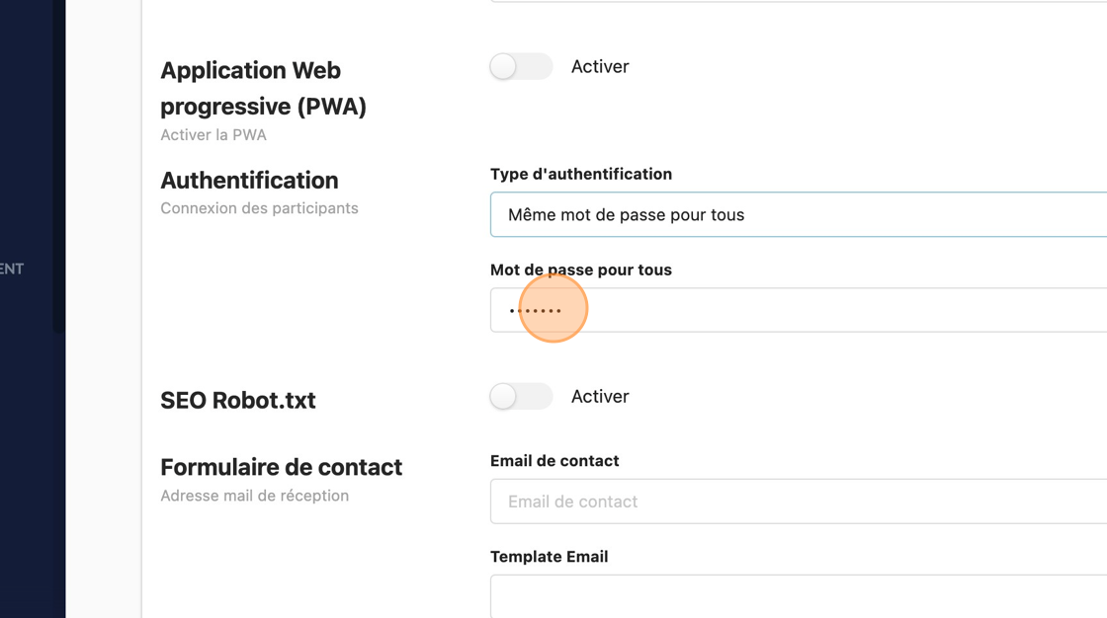Click the bold "Email de contact" label
Screen dimensions: 1107x618
(554, 461)
